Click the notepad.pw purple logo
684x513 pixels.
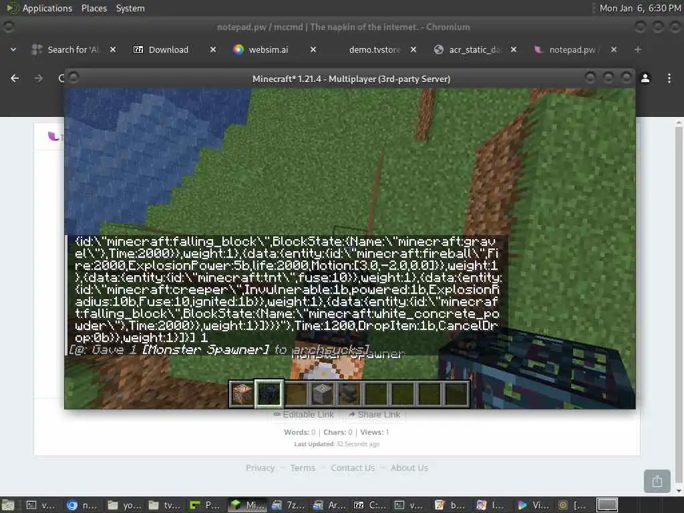pyautogui.click(x=54, y=136)
